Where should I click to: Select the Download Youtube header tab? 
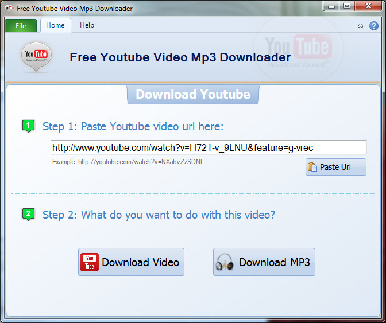[x=193, y=95]
